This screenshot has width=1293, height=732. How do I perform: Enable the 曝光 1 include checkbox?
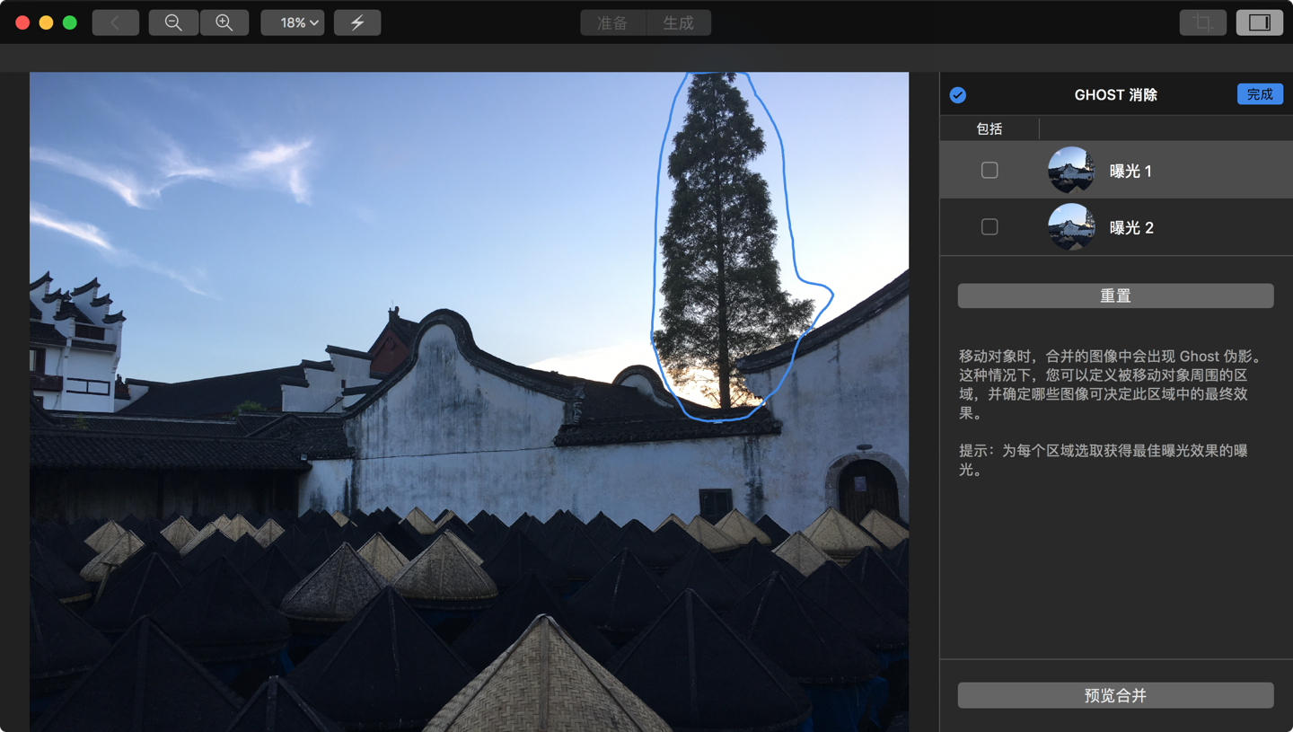[990, 170]
